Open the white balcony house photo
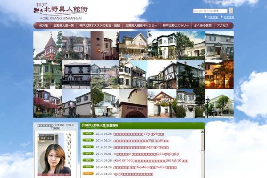 pyautogui.click(x=133, y=74)
